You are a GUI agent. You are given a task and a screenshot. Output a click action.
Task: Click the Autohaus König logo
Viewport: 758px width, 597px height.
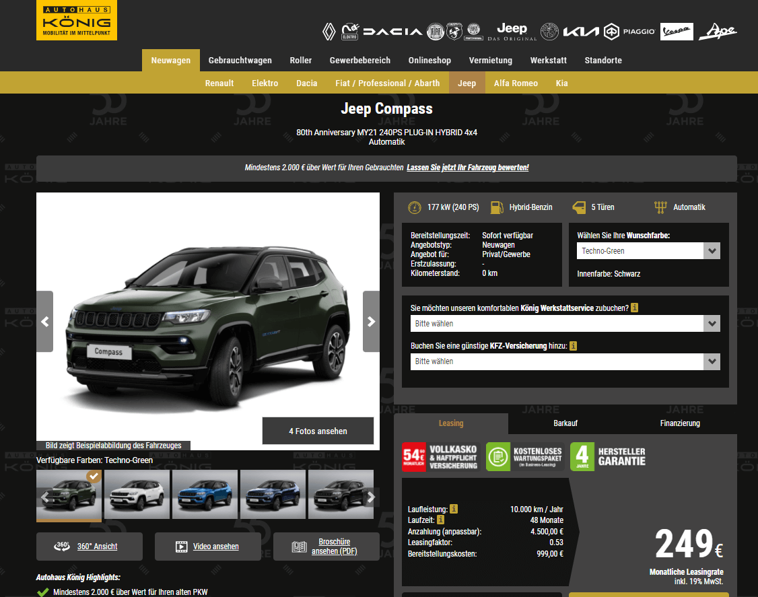click(76, 20)
